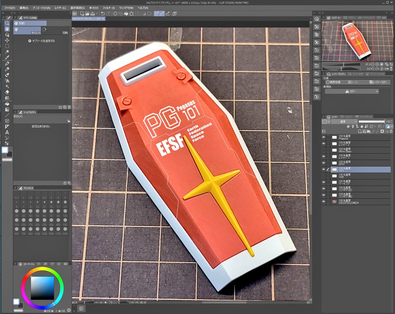Select the Eyedropper tool

[7, 58]
